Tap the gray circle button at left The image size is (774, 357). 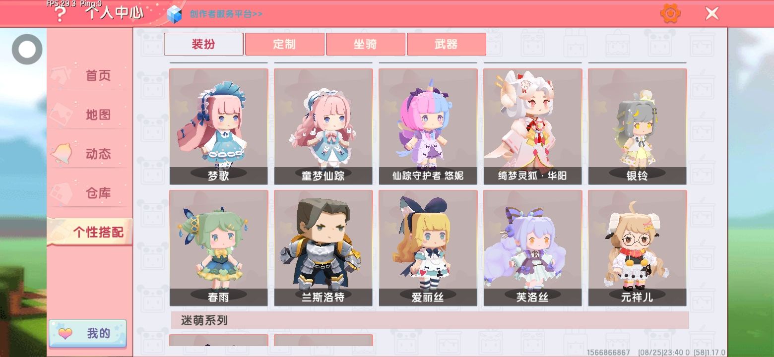click(27, 49)
